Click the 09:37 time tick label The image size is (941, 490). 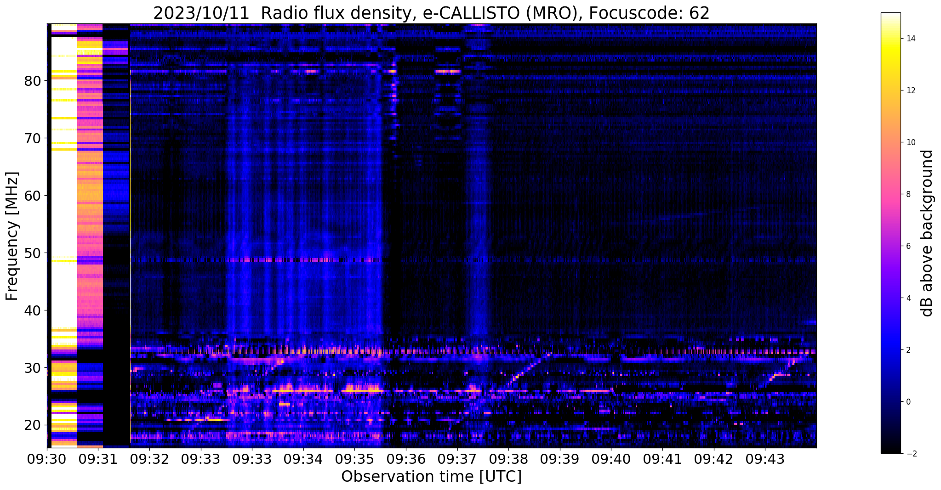[x=457, y=459]
